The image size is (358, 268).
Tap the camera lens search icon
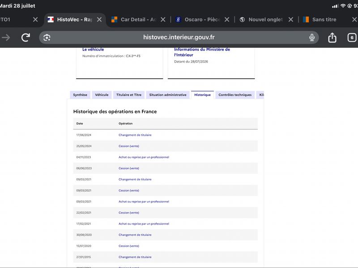[47, 38]
